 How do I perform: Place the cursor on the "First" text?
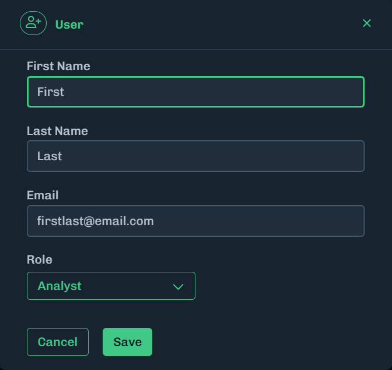coord(51,92)
